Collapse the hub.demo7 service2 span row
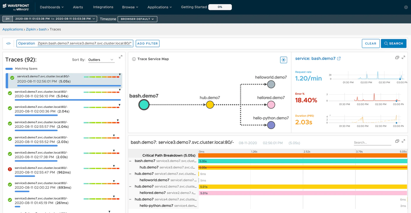The width and height of the screenshot is (411, 213). click(130, 186)
